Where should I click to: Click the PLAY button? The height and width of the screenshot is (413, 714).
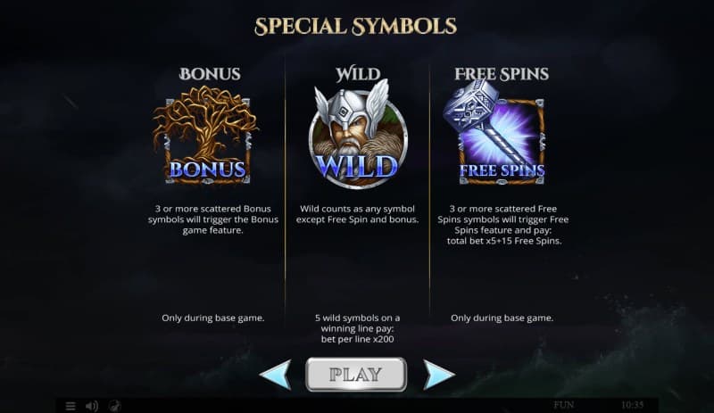pyautogui.click(x=356, y=375)
